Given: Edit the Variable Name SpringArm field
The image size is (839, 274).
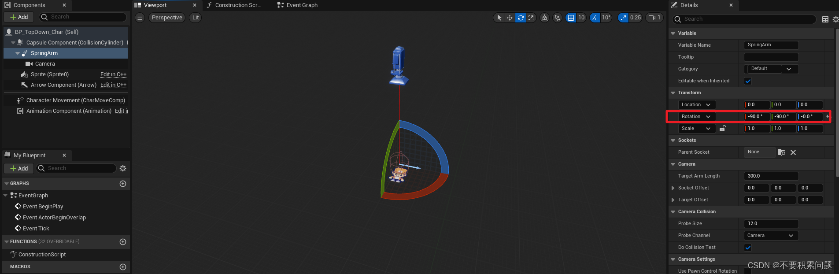Looking at the screenshot, I should [x=771, y=45].
